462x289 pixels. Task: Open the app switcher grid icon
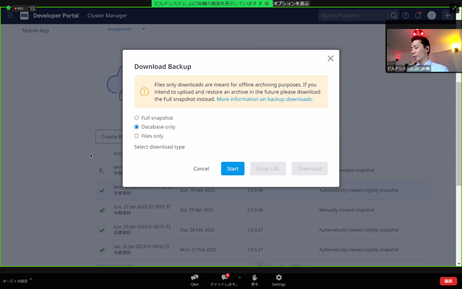click(10, 15)
